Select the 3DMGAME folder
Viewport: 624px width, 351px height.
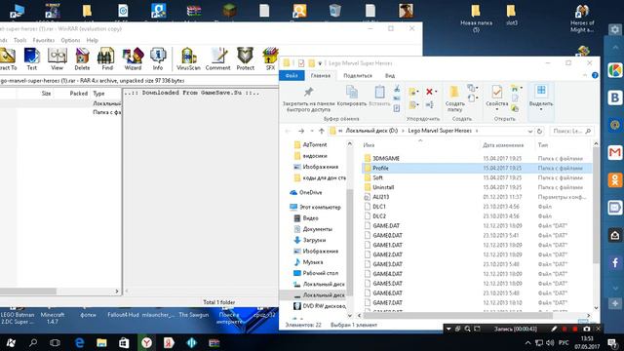386,158
